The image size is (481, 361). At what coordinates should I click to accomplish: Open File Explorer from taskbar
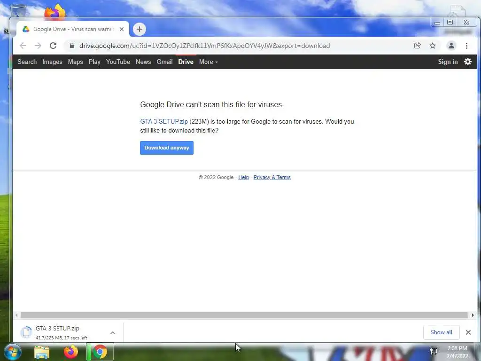click(x=42, y=352)
